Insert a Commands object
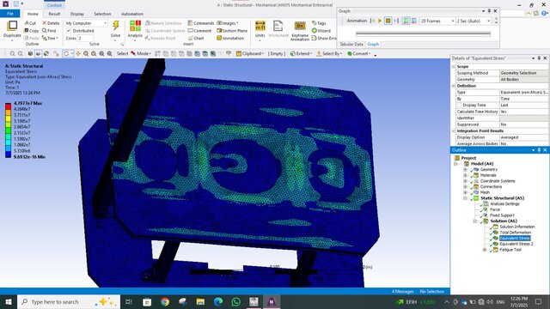The width and height of the screenshot is (550, 309). [200, 23]
